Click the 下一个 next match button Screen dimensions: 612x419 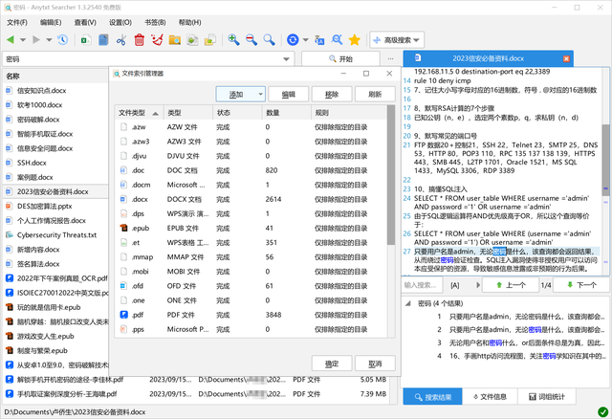point(581,285)
